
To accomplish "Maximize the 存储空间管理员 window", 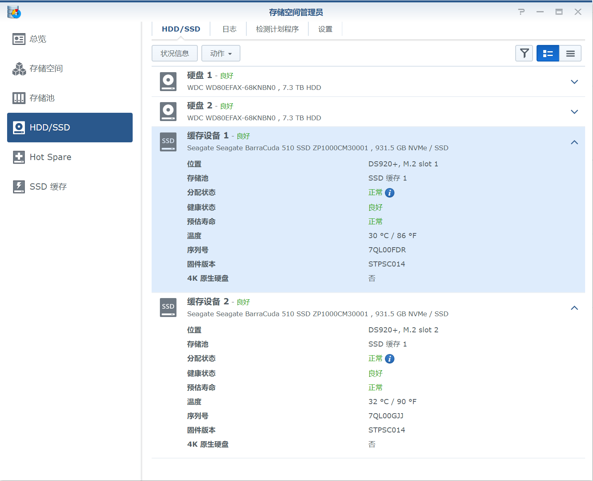I will pos(559,12).
